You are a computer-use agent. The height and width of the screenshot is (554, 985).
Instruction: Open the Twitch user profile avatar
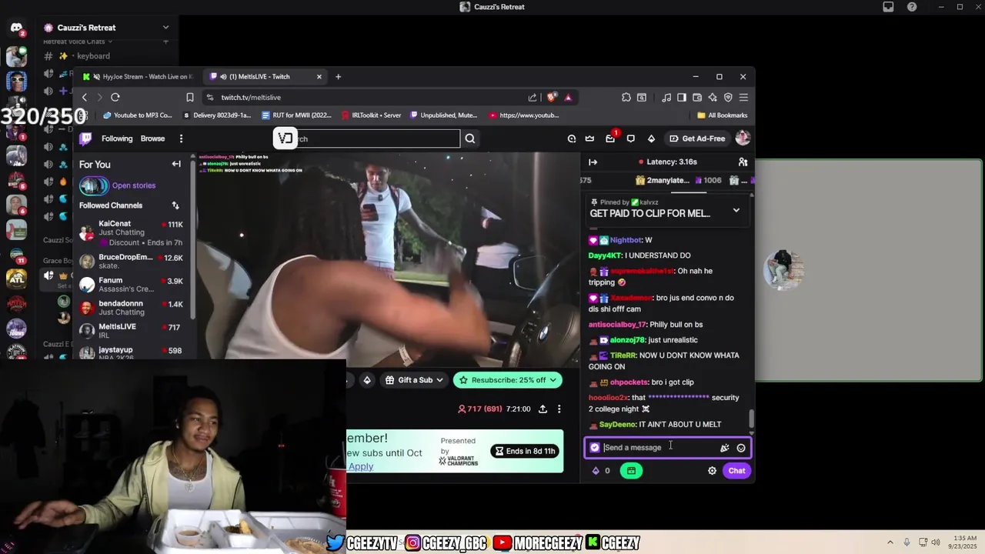pos(743,138)
